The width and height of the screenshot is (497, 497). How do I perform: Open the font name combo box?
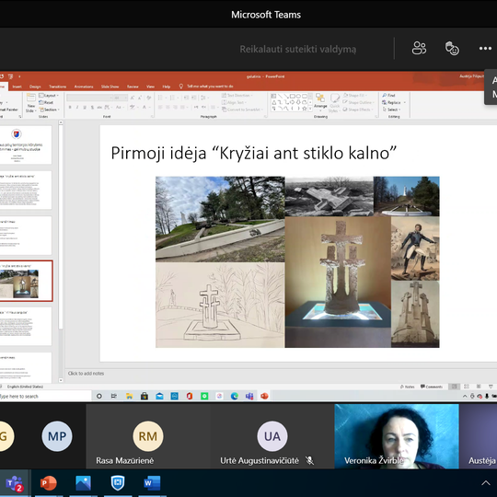[x=89, y=98]
